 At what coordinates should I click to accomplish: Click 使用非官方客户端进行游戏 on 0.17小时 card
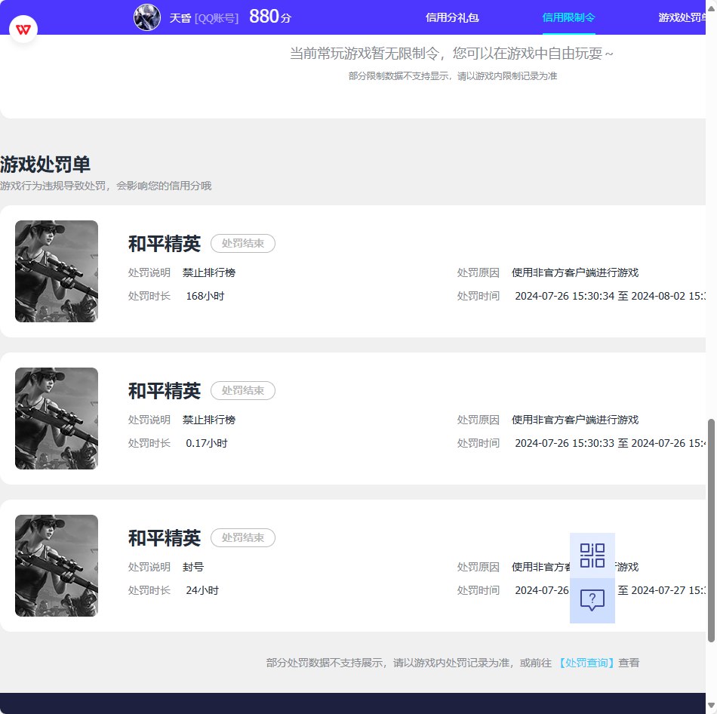tap(575, 420)
